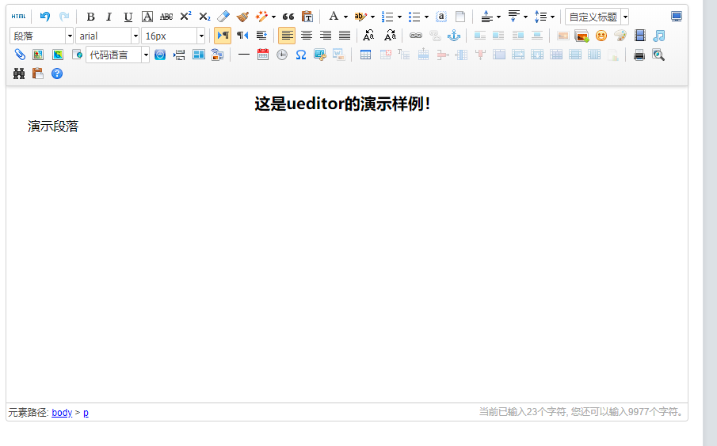Apply font color with the A button
717x446 pixels.
pos(334,17)
